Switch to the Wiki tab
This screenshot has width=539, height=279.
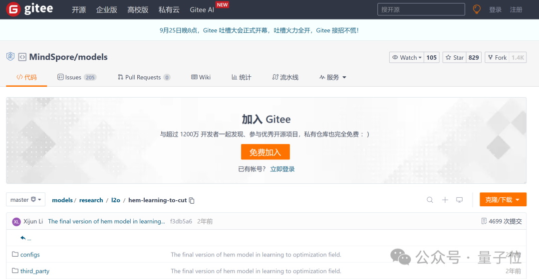point(201,77)
